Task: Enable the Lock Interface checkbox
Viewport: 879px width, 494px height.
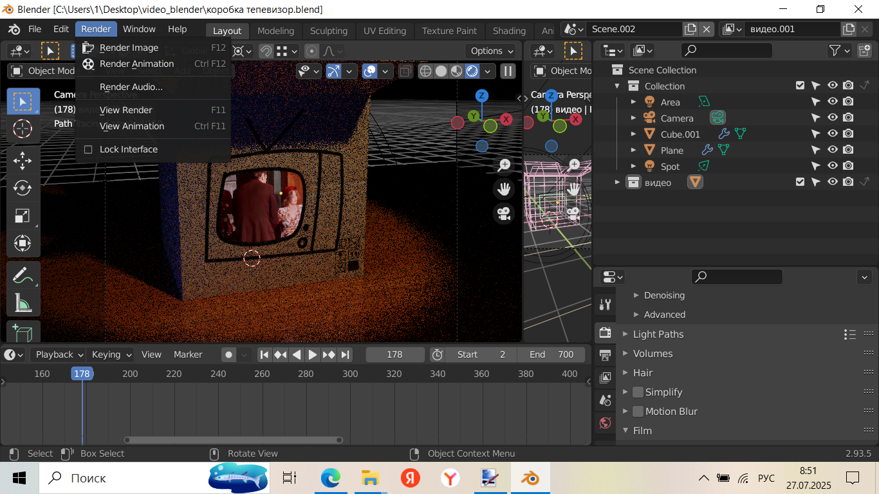Action: coord(88,149)
